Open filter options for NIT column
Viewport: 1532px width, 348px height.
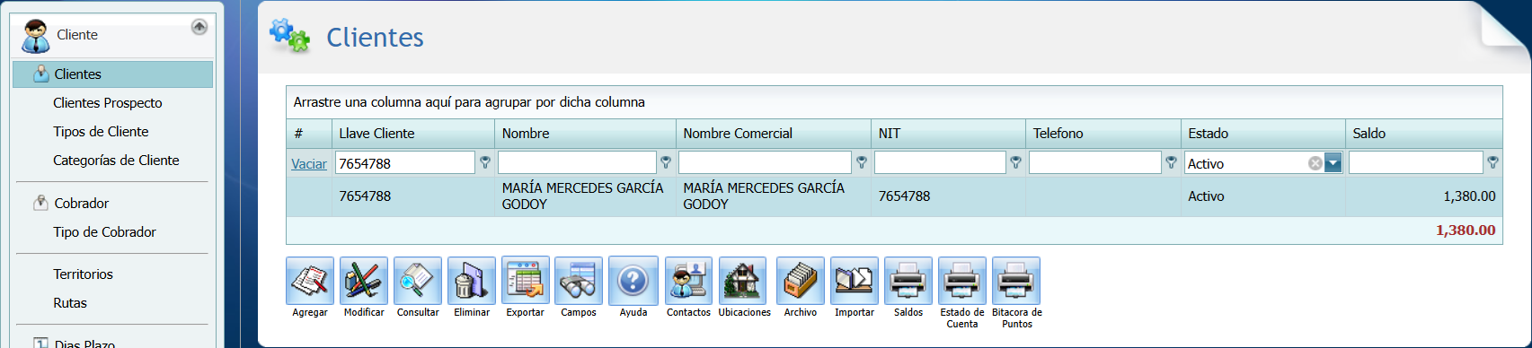tap(1015, 162)
